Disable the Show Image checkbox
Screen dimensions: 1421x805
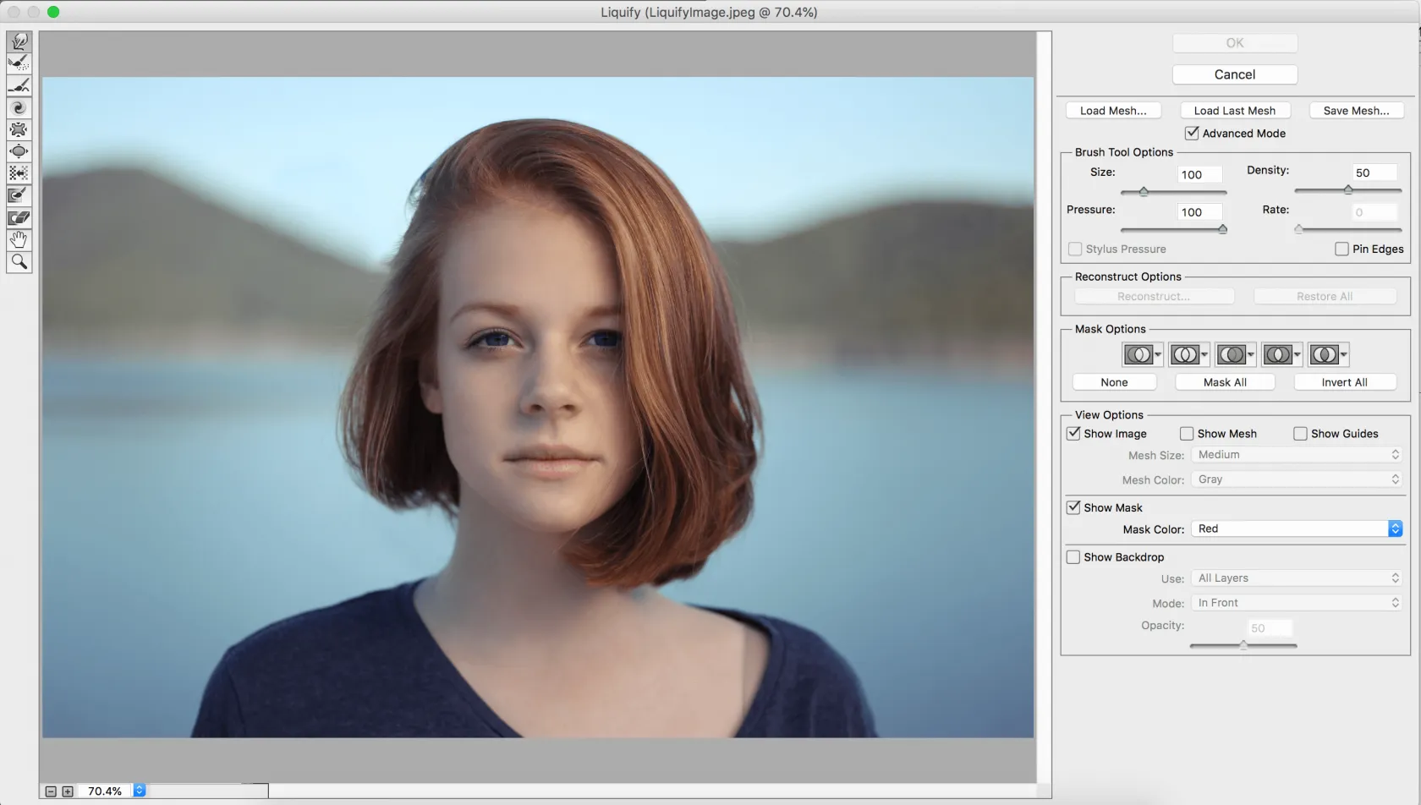(1073, 433)
